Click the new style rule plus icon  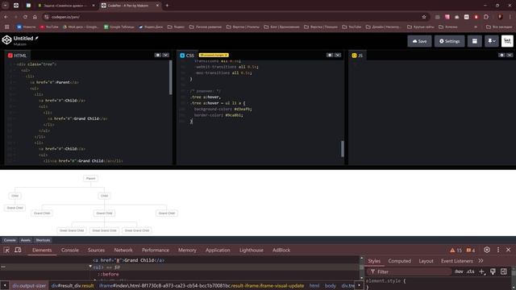(x=482, y=271)
